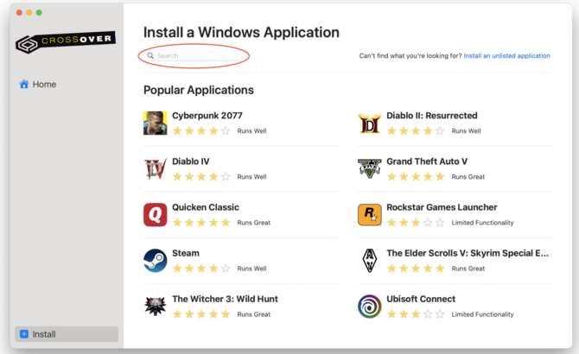Click the Home house icon in sidebar

point(24,84)
